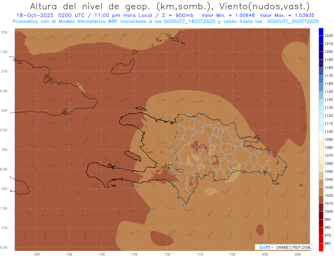The height and width of the screenshot is (258, 334).
Task: Click the chart title 'Altura del nivel de geop.'
Action: (x=91, y=6)
